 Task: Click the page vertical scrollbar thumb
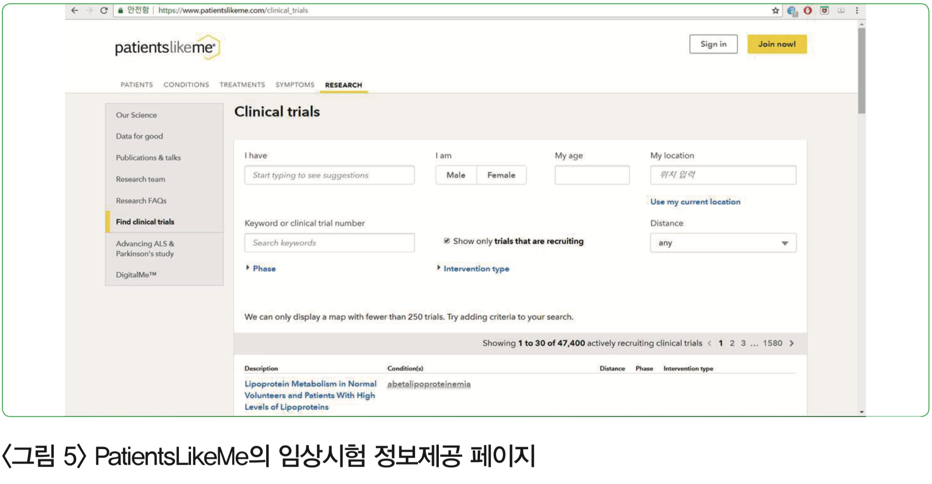click(x=861, y=71)
